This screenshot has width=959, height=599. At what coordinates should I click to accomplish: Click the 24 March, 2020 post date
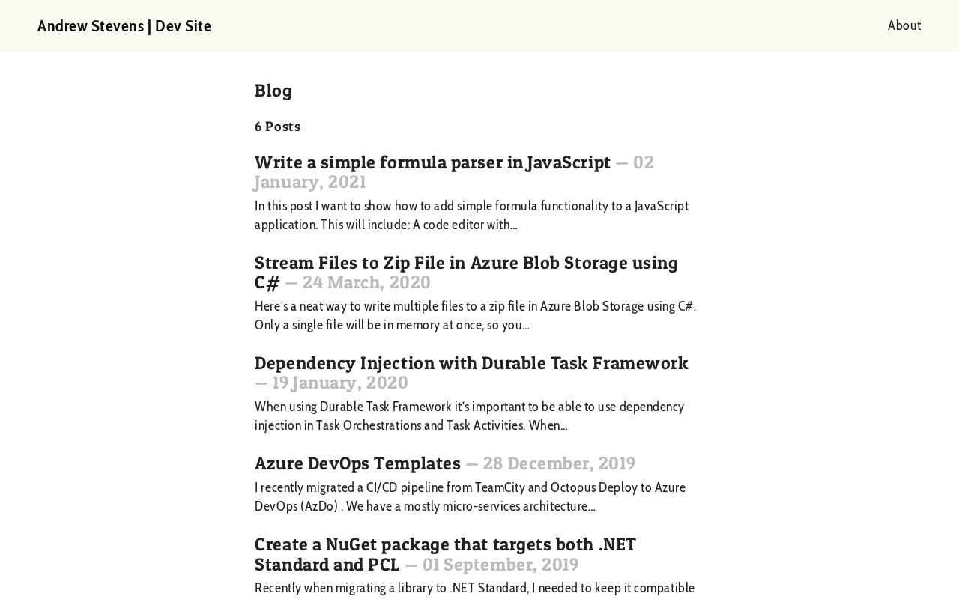[366, 282]
